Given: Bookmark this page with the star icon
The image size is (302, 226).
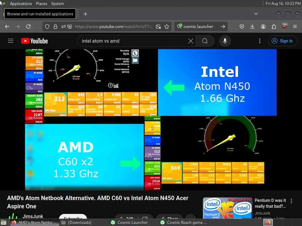Looking at the screenshot, I should tap(167, 26).
